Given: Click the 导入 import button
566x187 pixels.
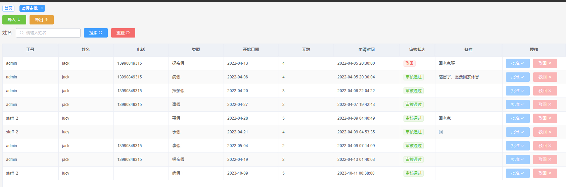Looking at the screenshot, I should pyautogui.click(x=14, y=20).
